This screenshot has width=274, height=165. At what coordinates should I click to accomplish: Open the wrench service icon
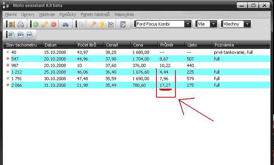tap(93, 24)
